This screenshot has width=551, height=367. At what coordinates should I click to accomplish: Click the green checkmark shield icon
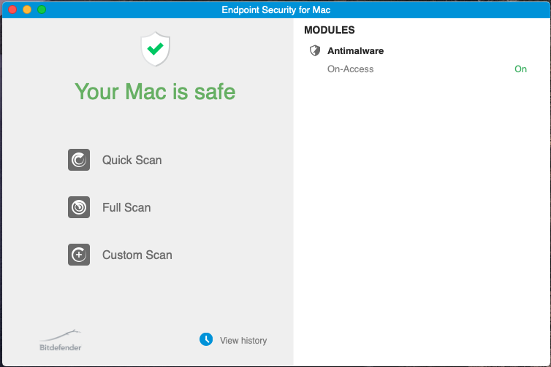click(x=155, y=49)
